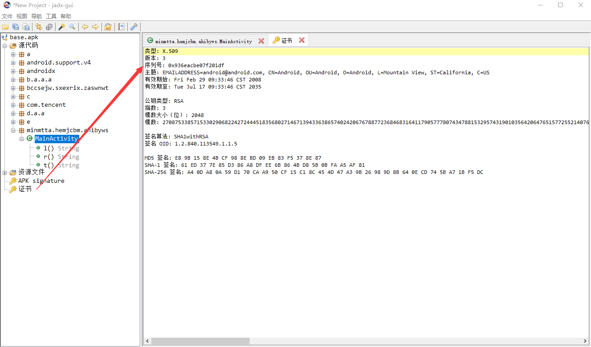591x347 pixels.
Task: Click the horizontal scrollbar thumb
Action: pyautogui.click(x=200, y=341)
